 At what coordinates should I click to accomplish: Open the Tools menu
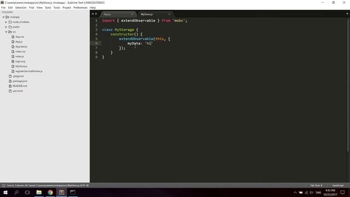57,8
